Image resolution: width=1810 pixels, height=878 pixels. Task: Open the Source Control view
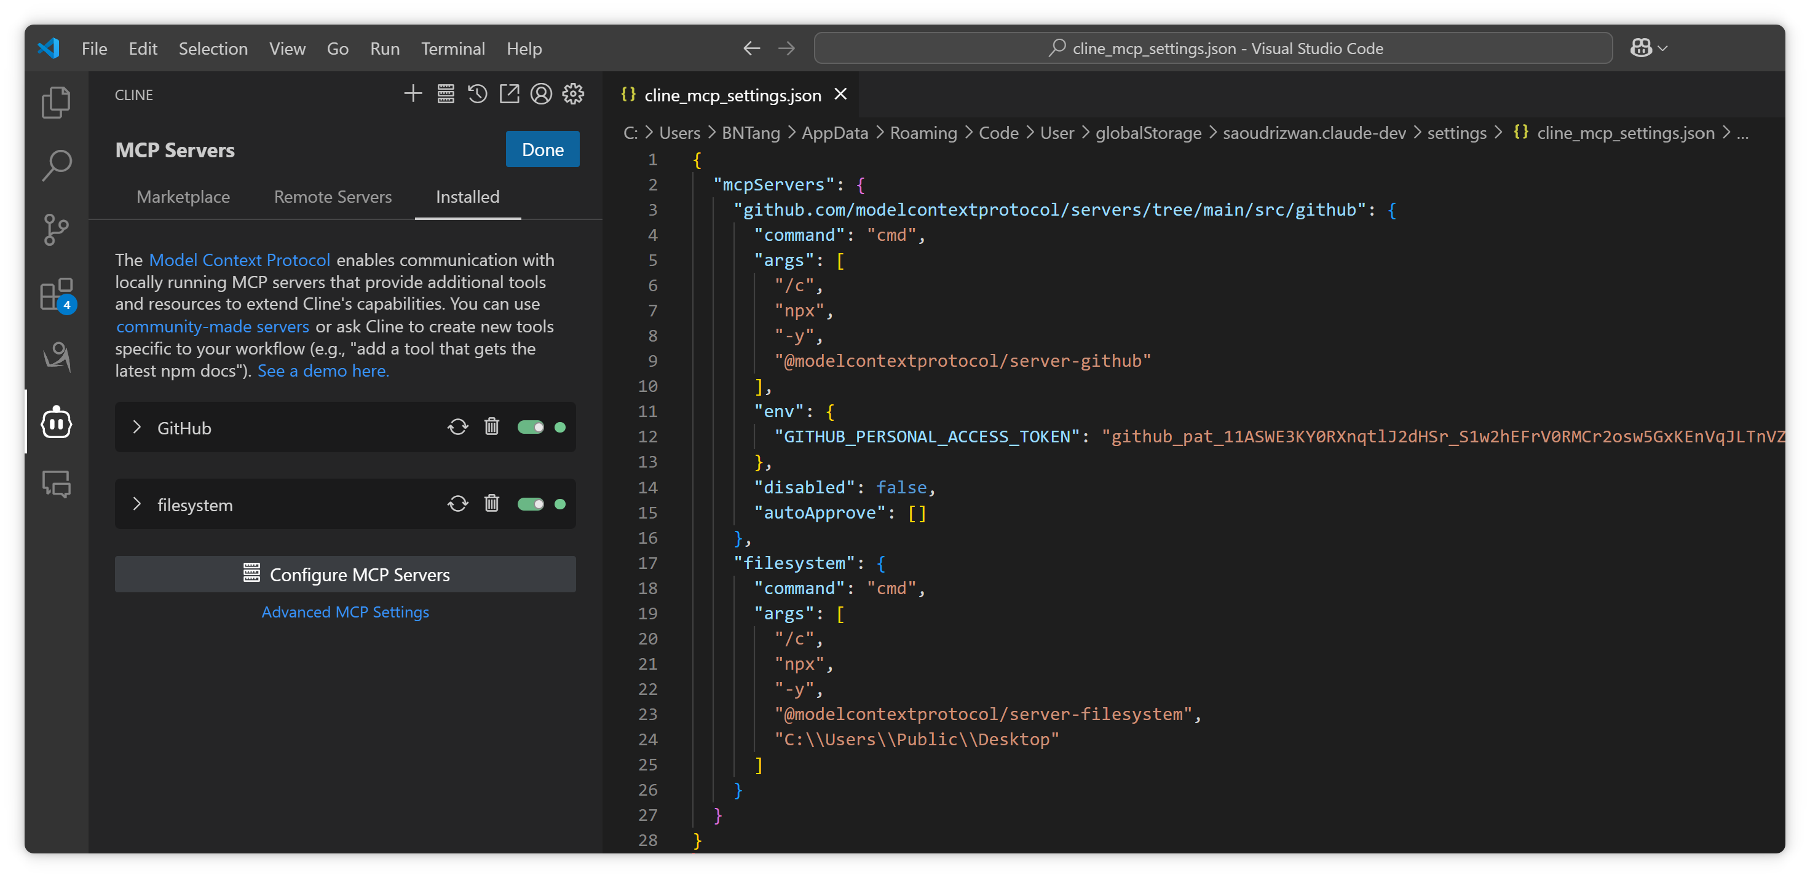coord(55,229)
